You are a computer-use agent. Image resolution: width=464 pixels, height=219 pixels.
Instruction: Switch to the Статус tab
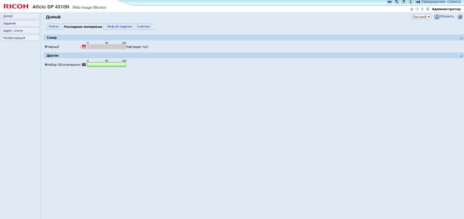pyautogui.click(x=54, y=27)
